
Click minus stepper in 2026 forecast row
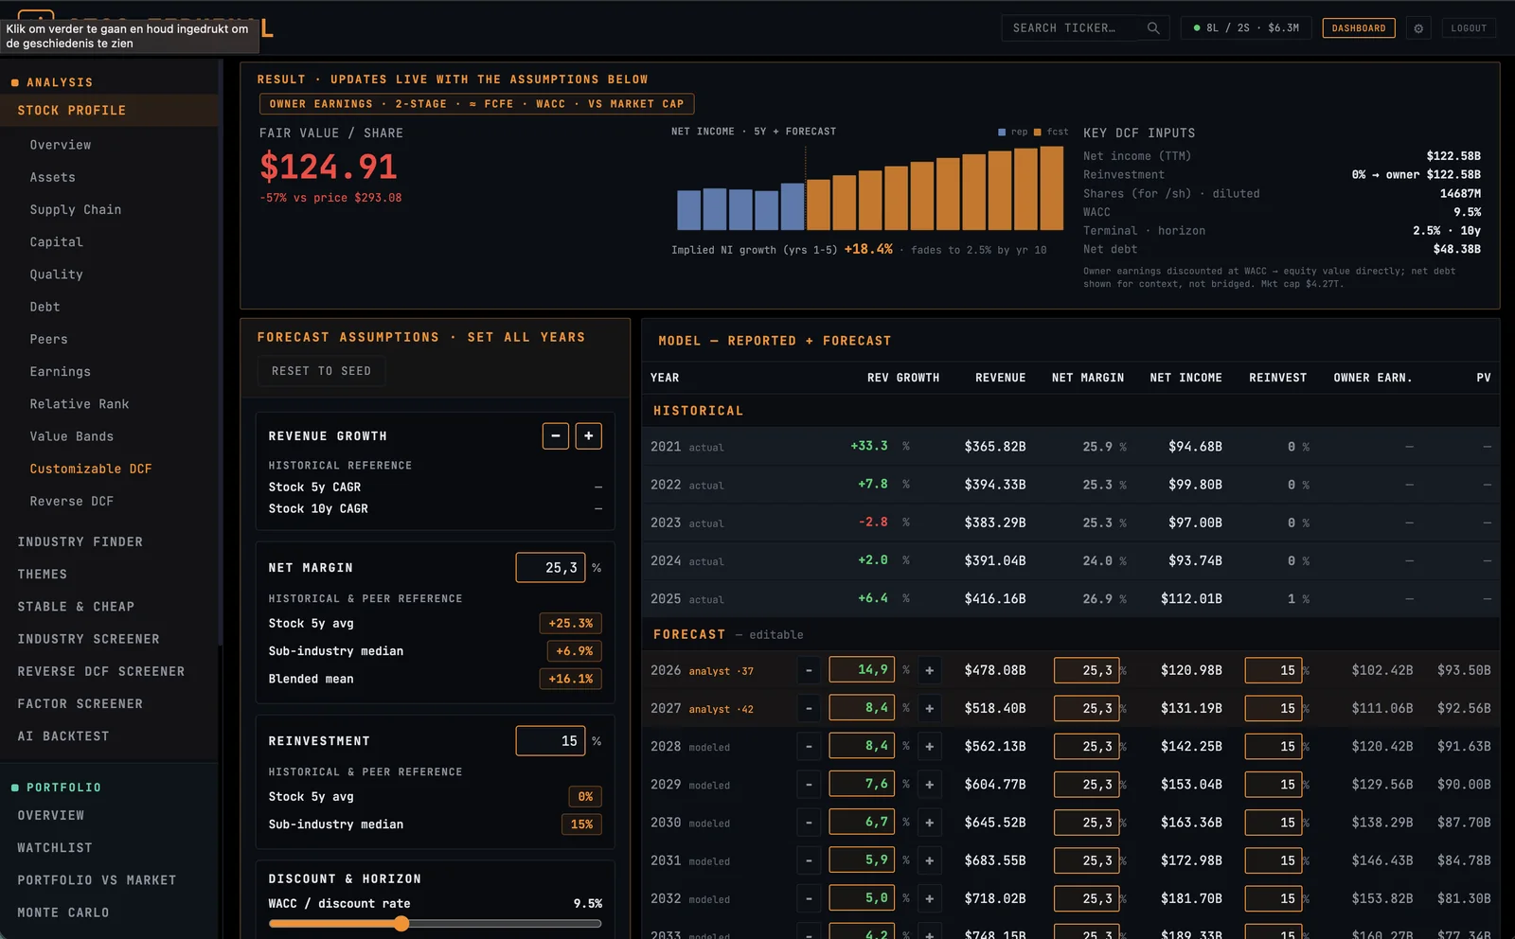tap(809, 670)
